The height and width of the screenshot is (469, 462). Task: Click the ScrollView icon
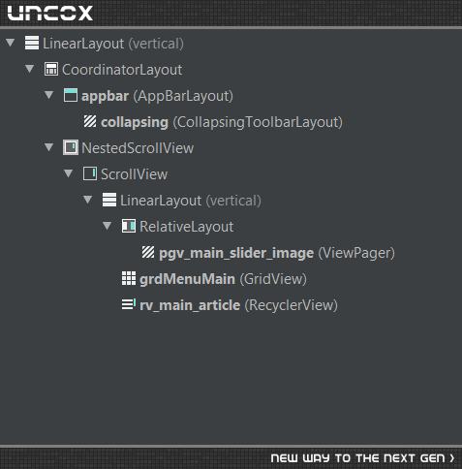pyautogui.click(x=90, y=173)
